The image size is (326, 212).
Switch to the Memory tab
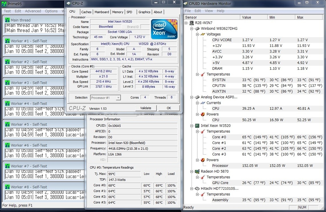point(117,12)
